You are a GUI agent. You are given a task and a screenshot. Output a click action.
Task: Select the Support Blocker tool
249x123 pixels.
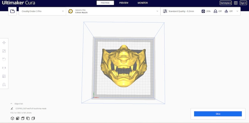4,85
